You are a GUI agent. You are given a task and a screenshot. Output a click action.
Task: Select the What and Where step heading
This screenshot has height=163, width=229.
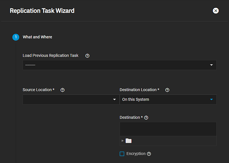tap(37, 37)
